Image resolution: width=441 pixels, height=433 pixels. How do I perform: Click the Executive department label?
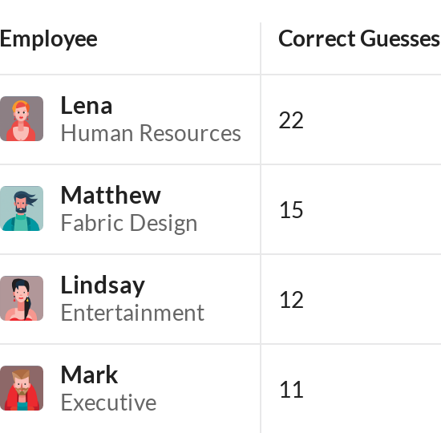tap(108, 403)
